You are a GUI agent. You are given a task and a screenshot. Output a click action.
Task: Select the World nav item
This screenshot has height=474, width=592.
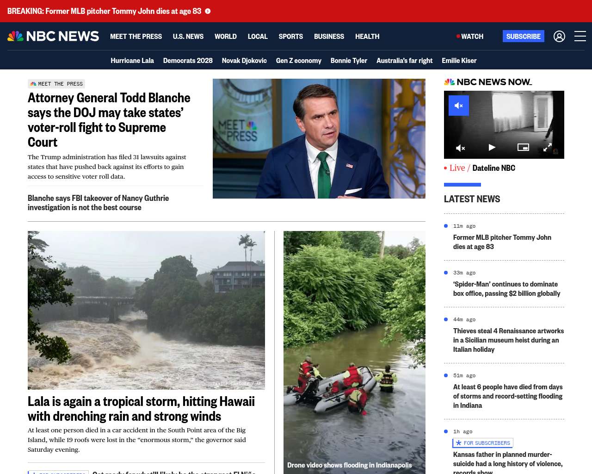coord(226,36)
